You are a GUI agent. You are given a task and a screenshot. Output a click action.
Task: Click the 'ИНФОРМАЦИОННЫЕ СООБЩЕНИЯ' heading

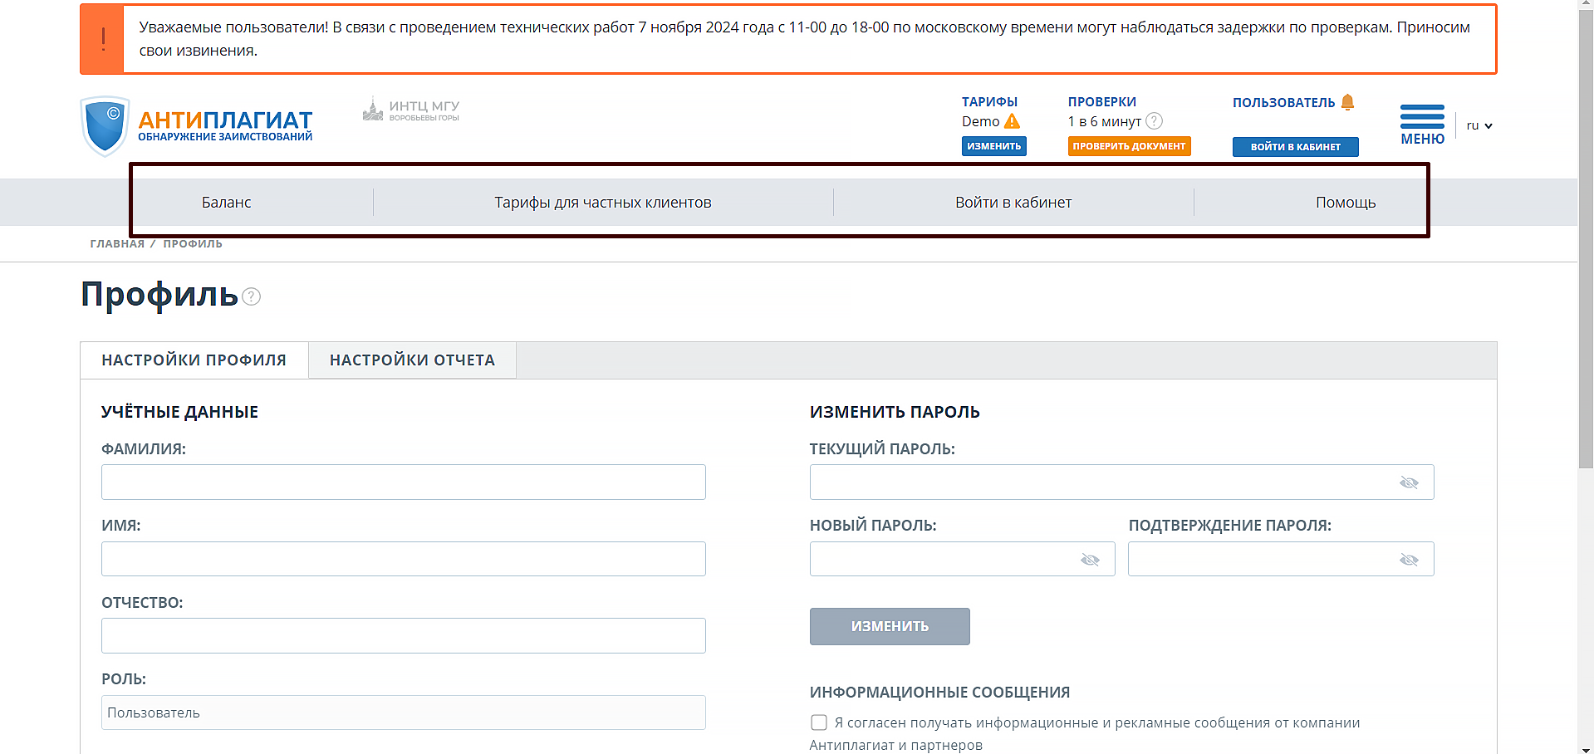coord(939,693)
